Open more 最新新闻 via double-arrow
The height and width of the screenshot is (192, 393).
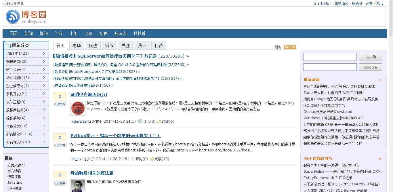[x=381, y=80]
